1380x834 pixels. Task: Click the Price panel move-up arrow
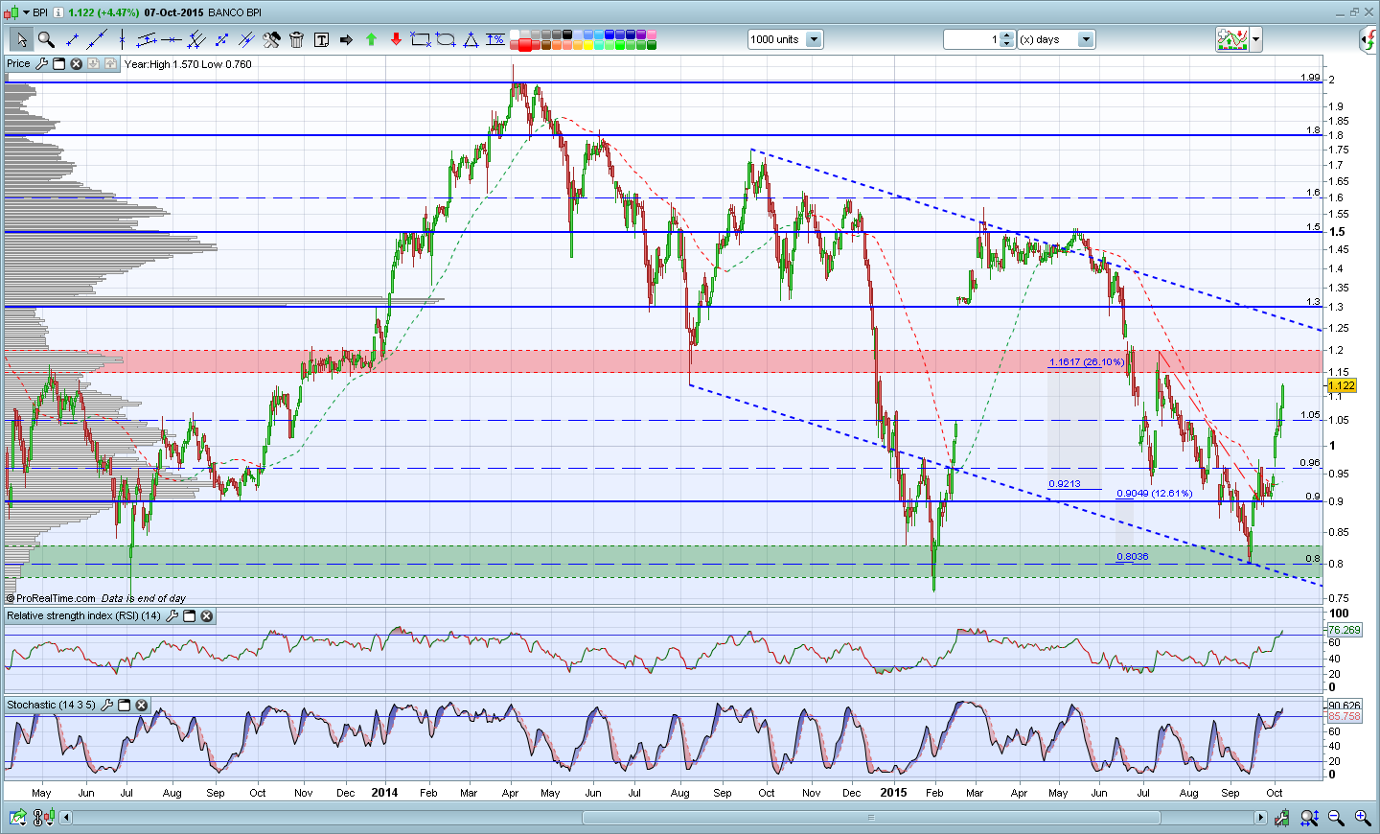(111, 63)
